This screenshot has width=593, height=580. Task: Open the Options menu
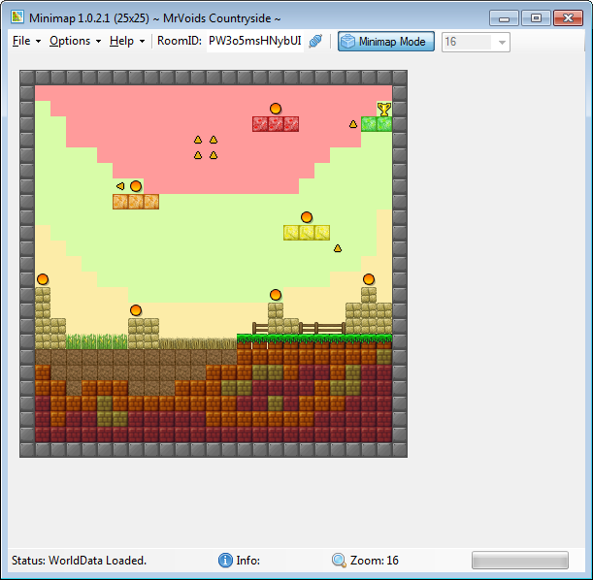click(x=75, y=41)
